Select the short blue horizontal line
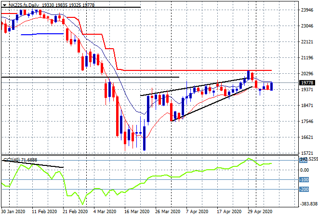318x217 pixels. coord(42,34)
